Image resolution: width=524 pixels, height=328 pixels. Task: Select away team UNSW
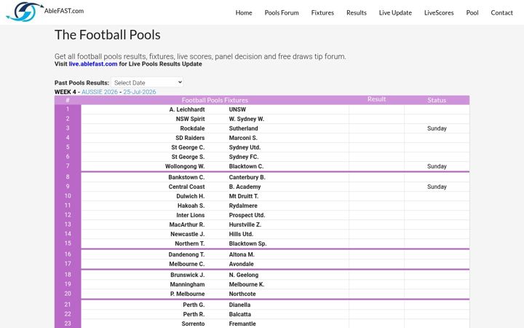(x=237, y=109)
